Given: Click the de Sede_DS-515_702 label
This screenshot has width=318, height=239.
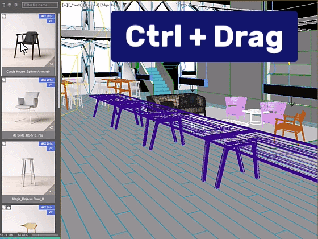Looking at the screenshot, I should pyautogui.click(x=28, y=135).
